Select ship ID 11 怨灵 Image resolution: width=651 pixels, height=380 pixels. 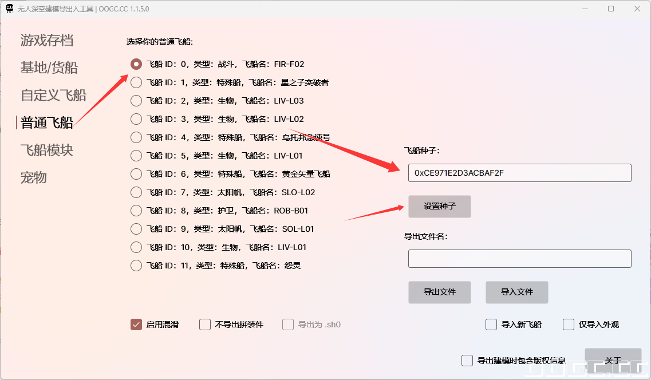(x=136, y=265)
